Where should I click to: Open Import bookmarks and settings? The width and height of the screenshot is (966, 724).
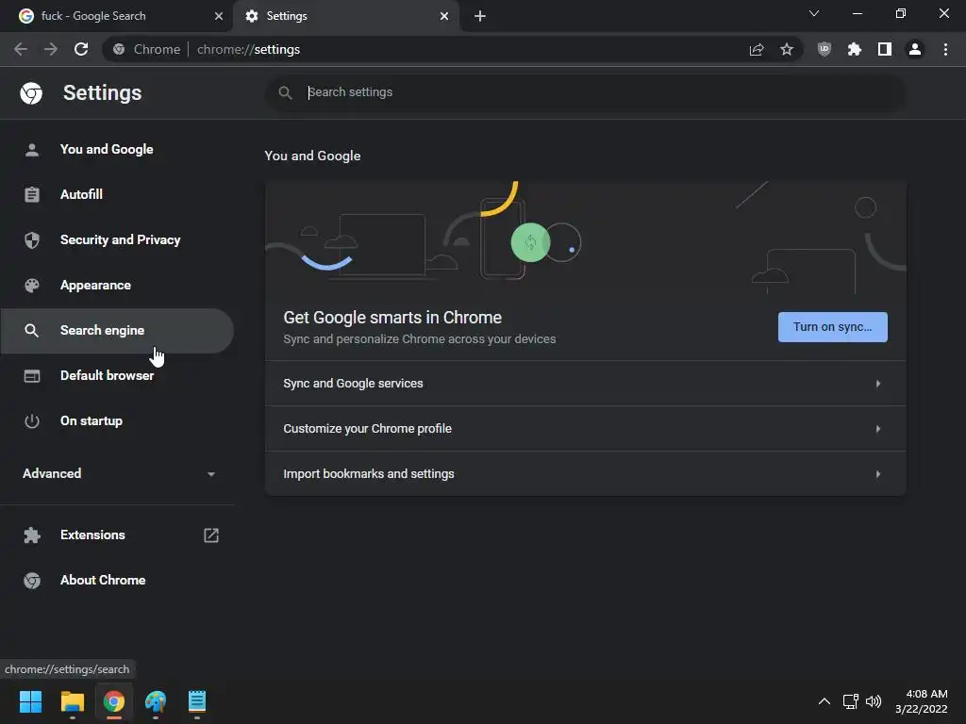585,474
